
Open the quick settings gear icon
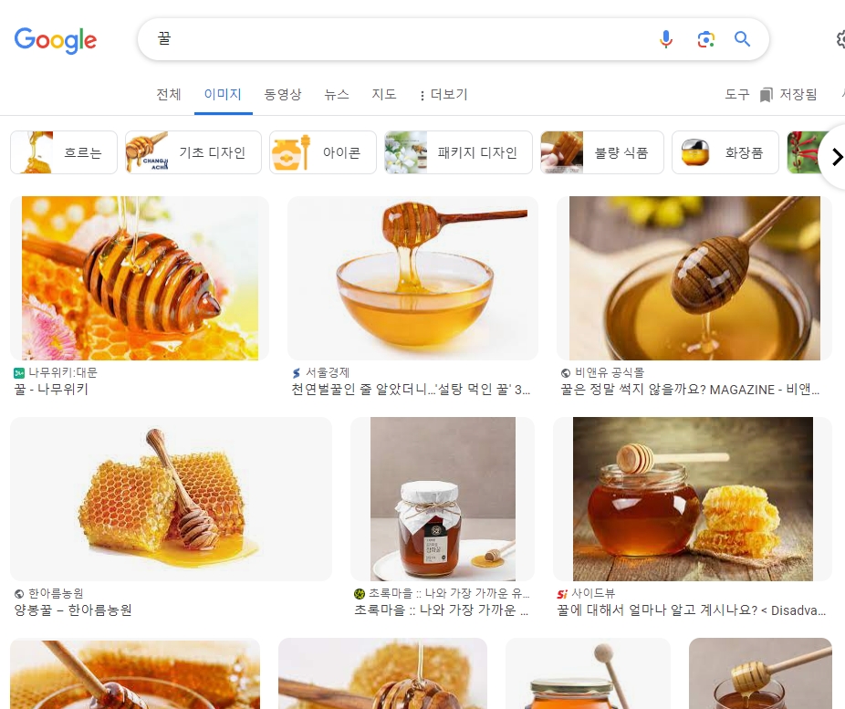(840, 39)
